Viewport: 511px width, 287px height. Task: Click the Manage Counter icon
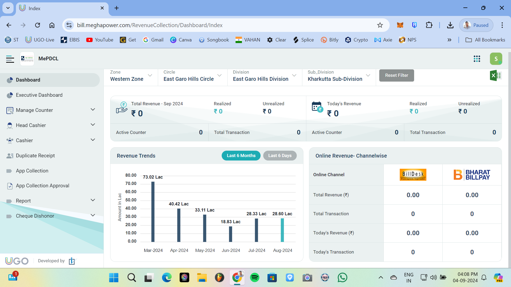tap(10, 110)
